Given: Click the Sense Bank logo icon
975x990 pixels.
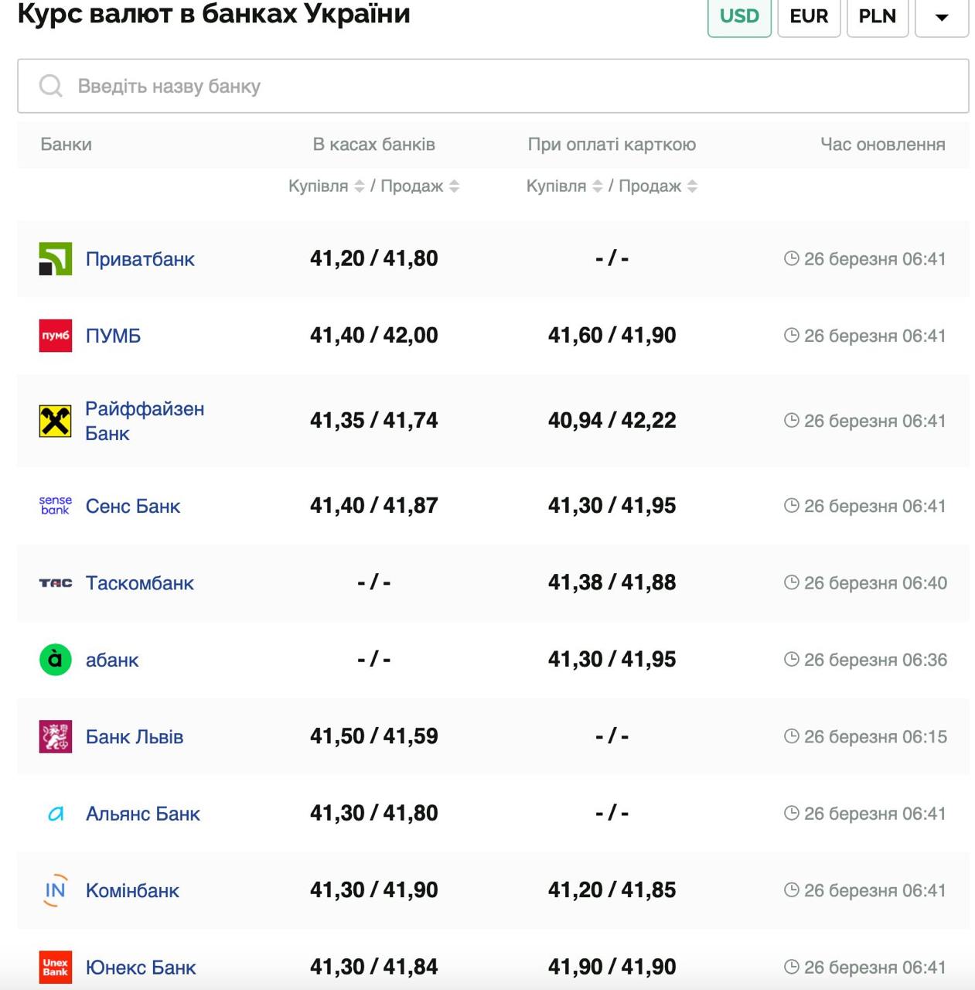Looking at the screenshot, I should [x=55, y=506].
